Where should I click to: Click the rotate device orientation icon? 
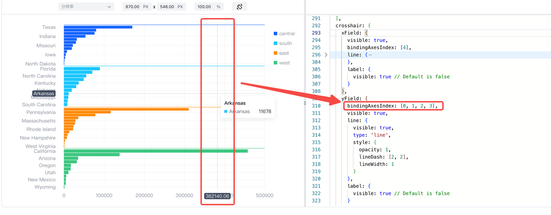tap(239, 7)
